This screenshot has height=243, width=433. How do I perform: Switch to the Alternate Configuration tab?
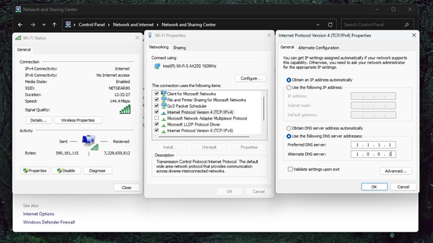[x=319, y=48]
